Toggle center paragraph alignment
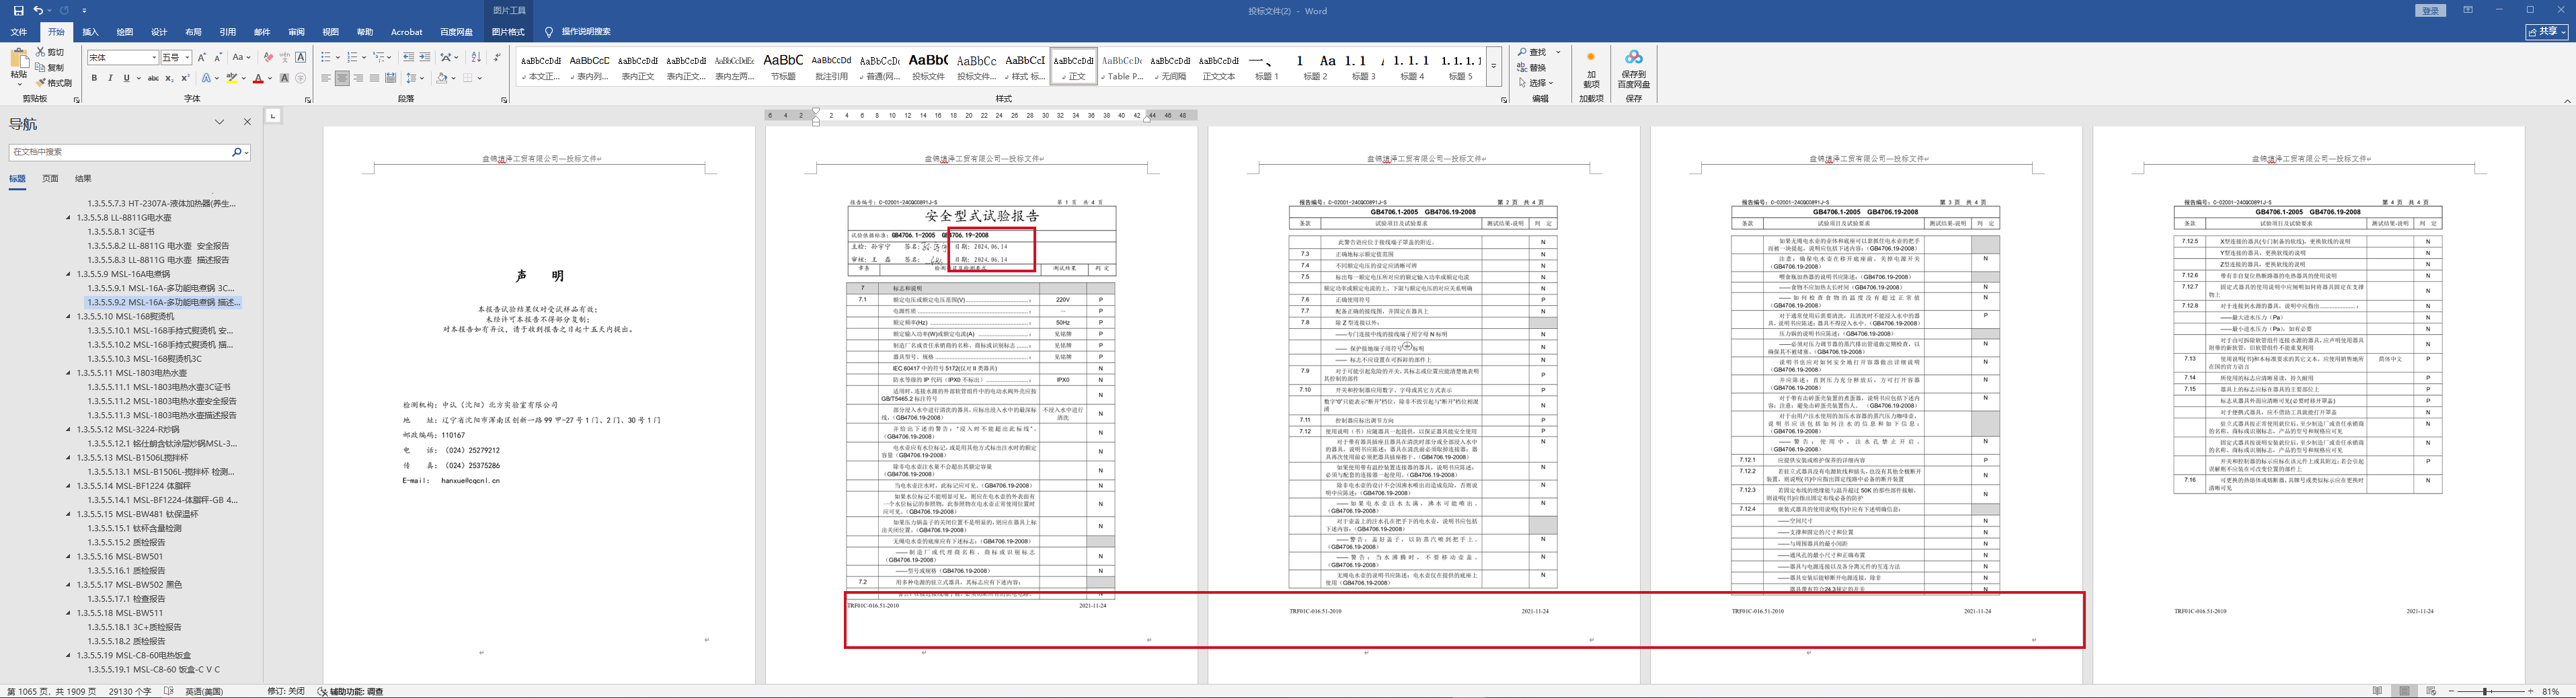The width and height of the screenshot is (2576, 698). click(x=342, y=78)
